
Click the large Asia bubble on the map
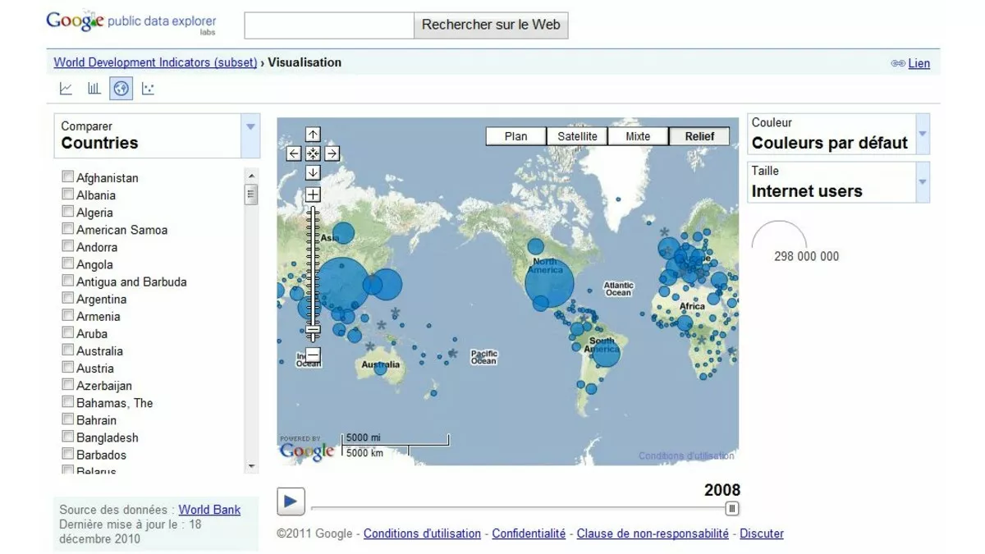(x=341, y=284)
